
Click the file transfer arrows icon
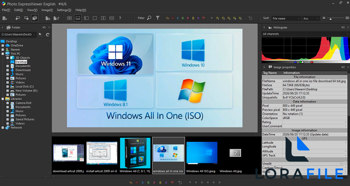(x=56, y=18)
